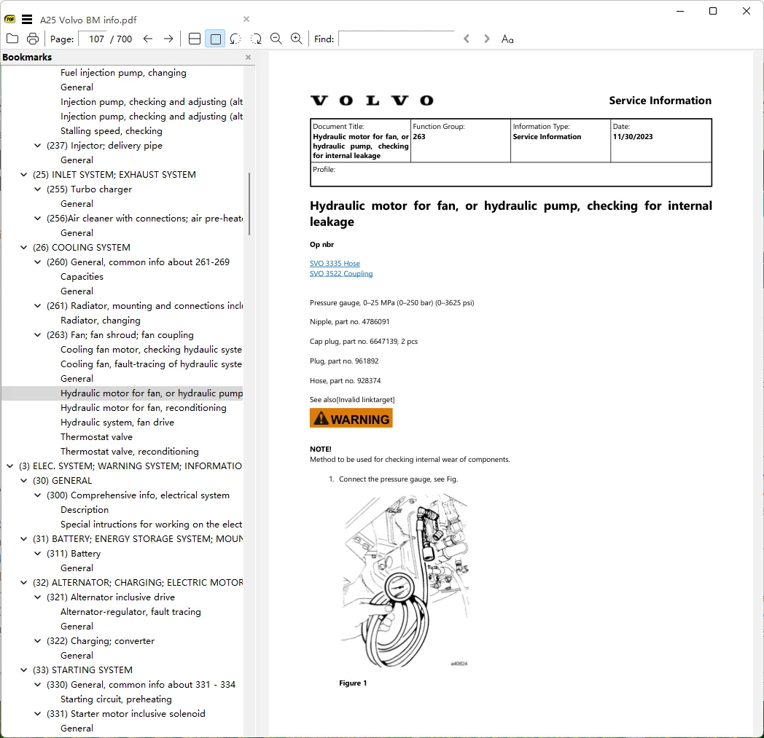Click the Bookmarks panel scrollbar thumb

point(249,204)
